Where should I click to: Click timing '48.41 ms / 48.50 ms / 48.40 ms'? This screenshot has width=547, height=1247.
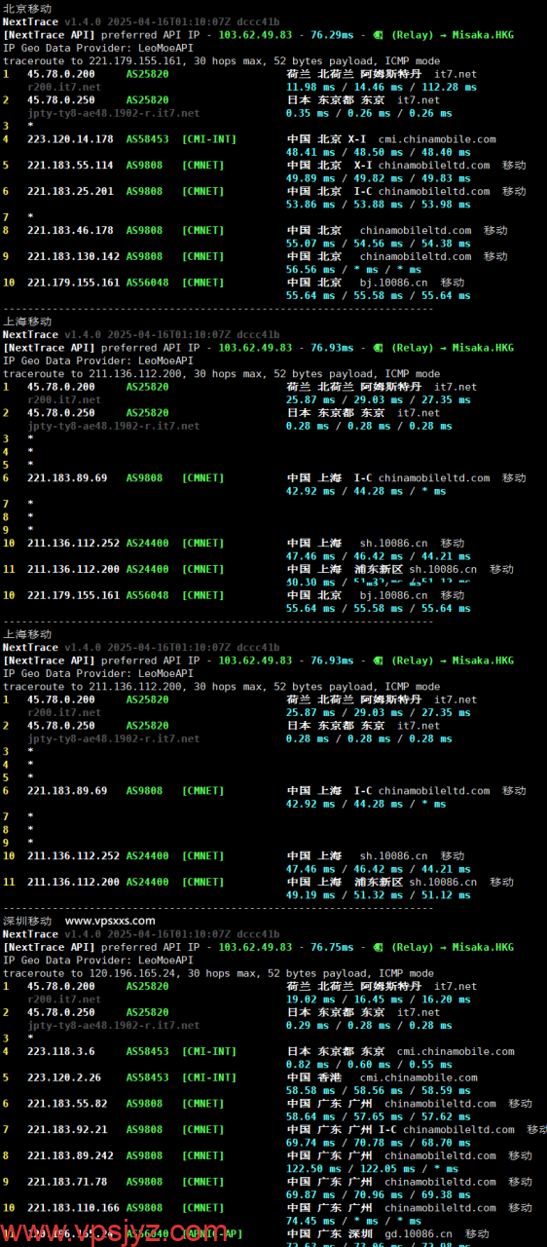pyautogui.click(x=378, y=152)
